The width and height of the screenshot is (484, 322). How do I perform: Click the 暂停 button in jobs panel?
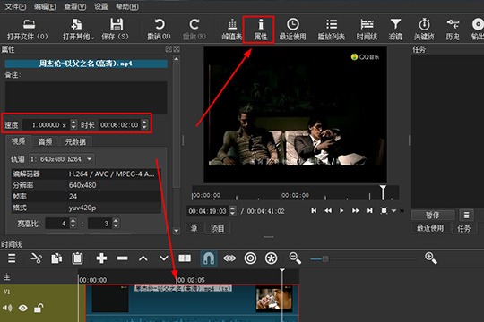432,215
